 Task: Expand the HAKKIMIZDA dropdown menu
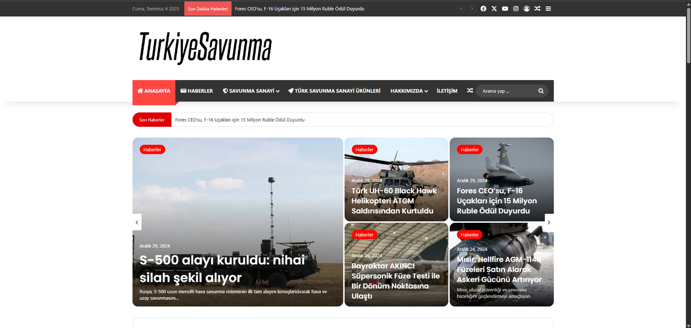(x=409, y=91)
